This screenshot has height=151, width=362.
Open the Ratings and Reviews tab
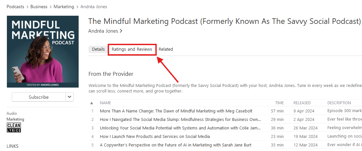132,49
